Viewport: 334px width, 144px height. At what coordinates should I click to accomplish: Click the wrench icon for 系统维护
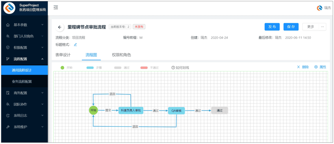point(8,127)
